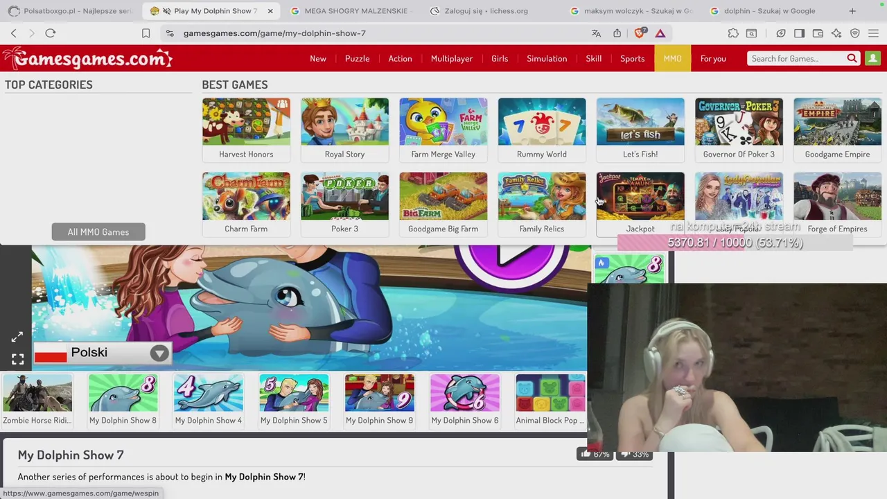Click the Gamesgames.com logo

pos(87,59)
